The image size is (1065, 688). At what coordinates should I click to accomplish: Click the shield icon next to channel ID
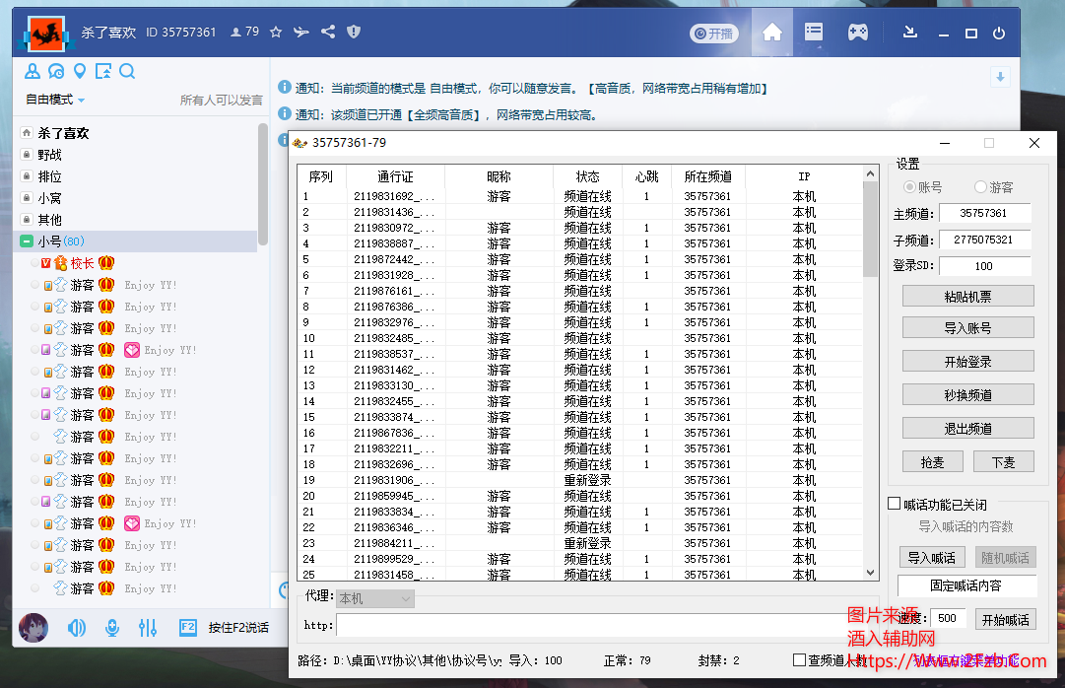point(353,32)
